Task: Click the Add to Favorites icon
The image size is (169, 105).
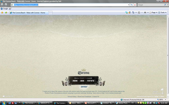Action: coord(6,13)
